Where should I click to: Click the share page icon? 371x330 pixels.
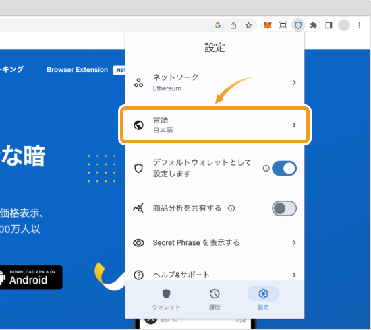click(x=233, y=25)
